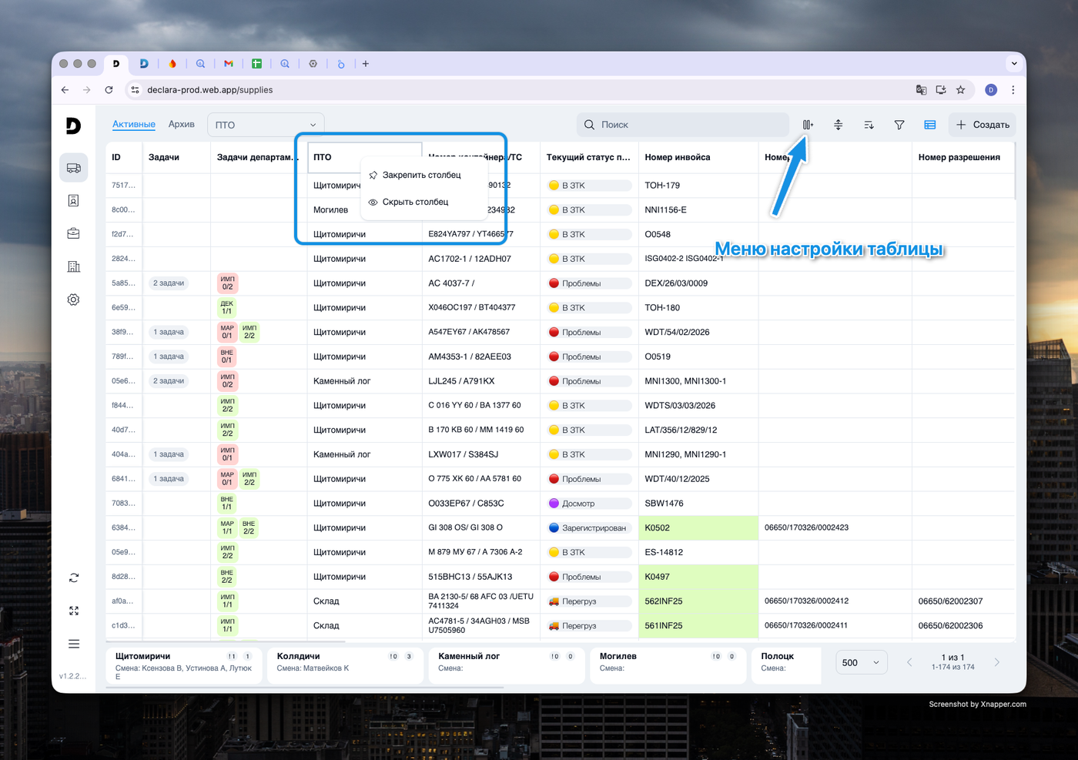The width and height of the screenshot is (1078, 760).
Task: Open a new browser tab
Action: coord(366,64)
